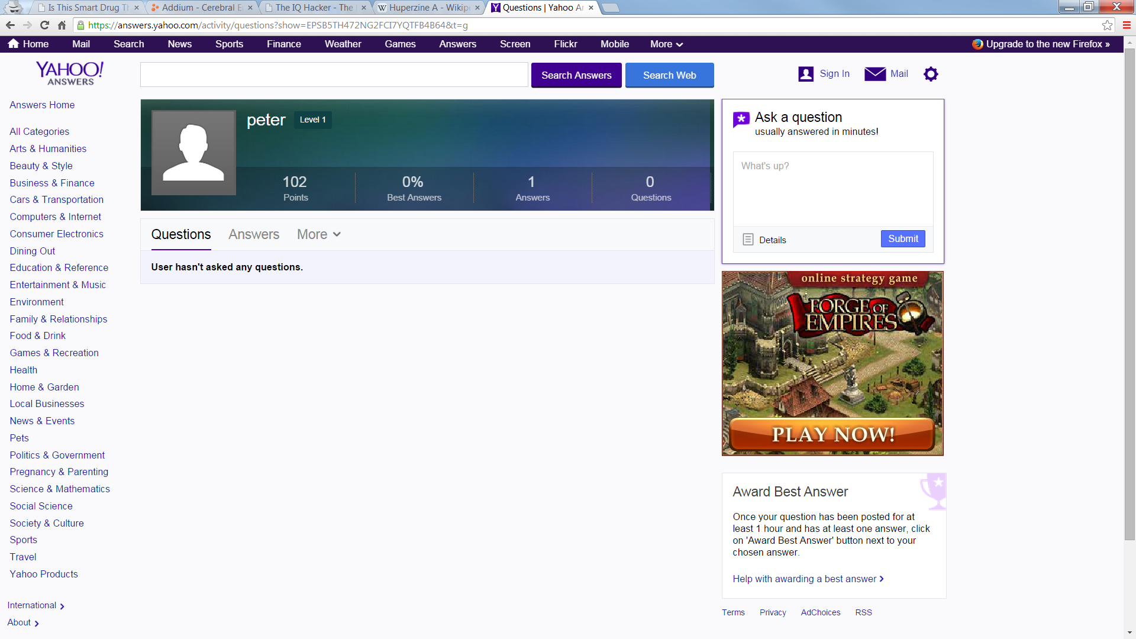Expand the More dropdown in top navigation

point(666,44)
